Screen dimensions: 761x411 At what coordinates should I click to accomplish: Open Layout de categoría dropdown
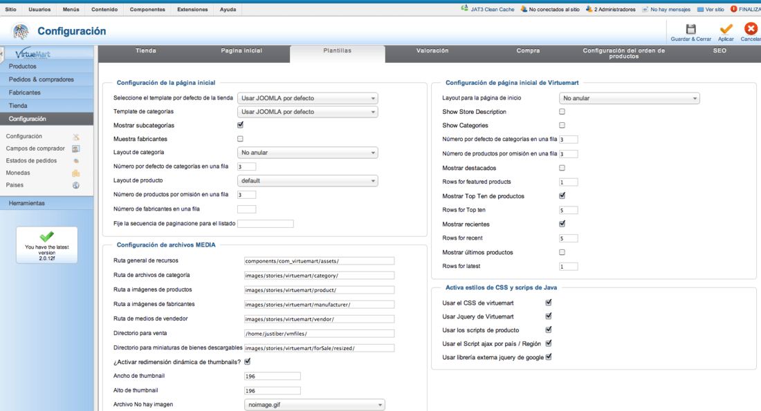pyautogui.click(x=308, y=152)
